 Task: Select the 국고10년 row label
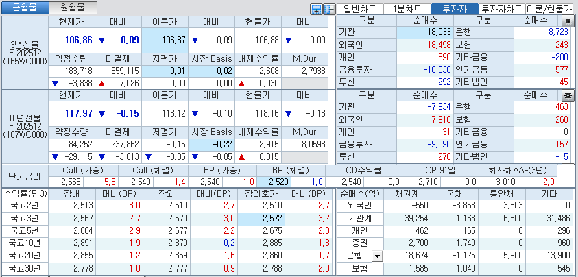pyautogui.click(x=25, y=242)
